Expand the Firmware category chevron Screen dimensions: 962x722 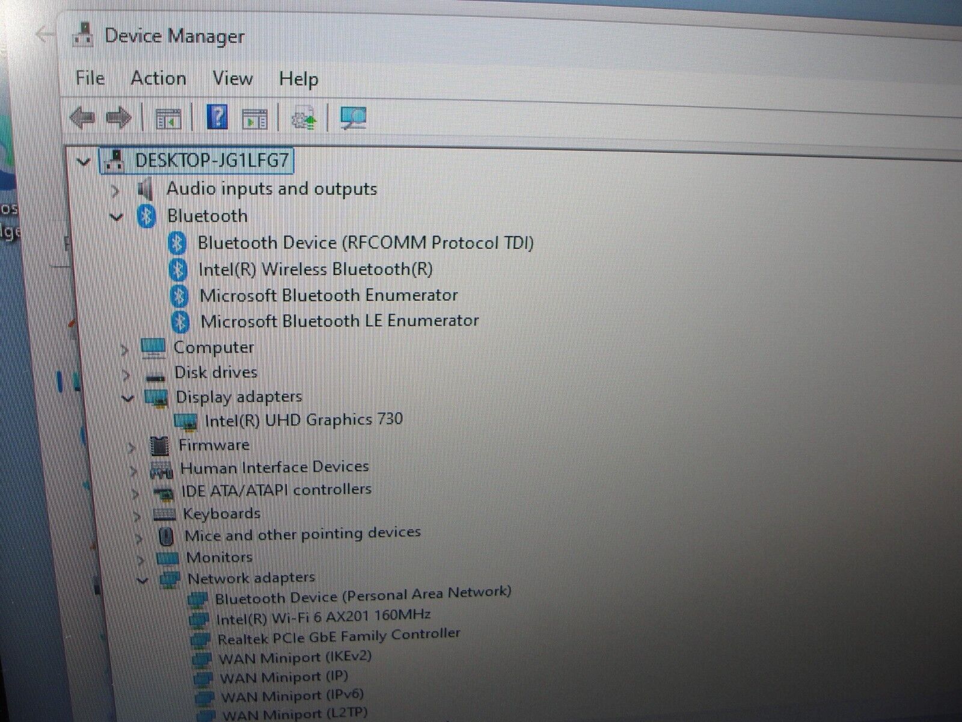pyautogui.click(x=130, y=446)
